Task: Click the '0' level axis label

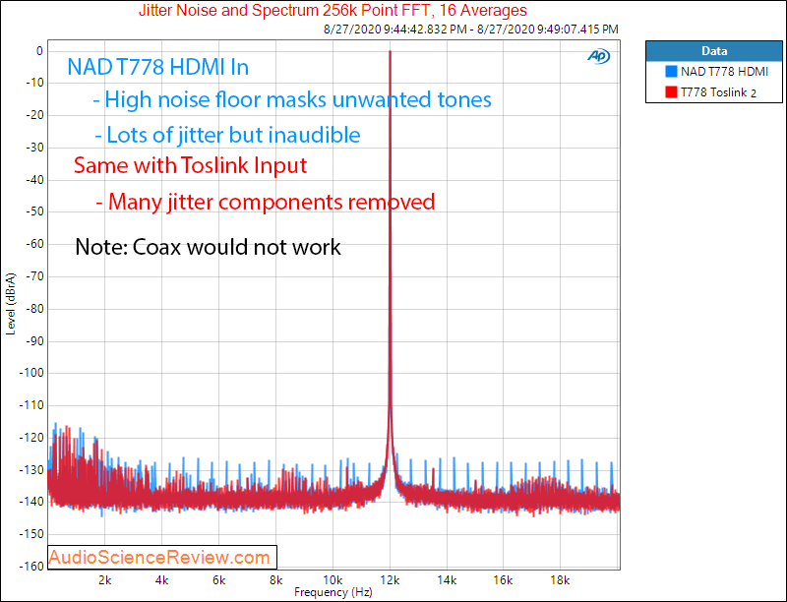Action: point(39,51)
